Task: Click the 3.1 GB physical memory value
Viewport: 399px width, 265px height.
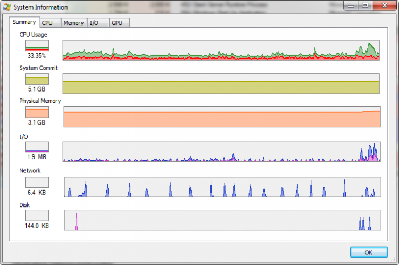Action: tap(37, 122)
